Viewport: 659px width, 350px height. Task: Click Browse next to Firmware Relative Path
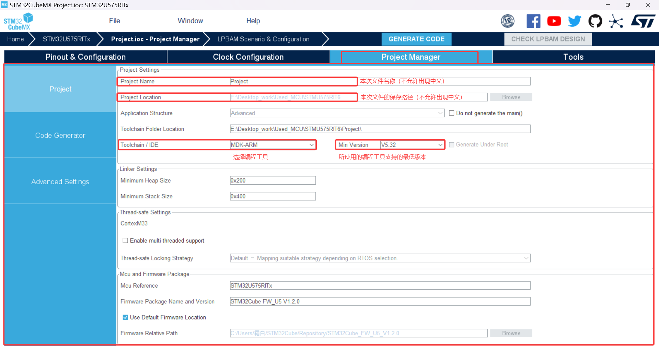511,333
